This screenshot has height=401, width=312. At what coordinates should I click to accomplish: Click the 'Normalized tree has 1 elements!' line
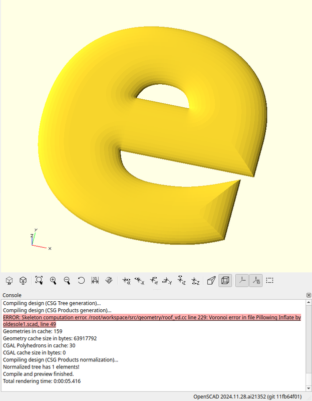click(x=41, y=367)
